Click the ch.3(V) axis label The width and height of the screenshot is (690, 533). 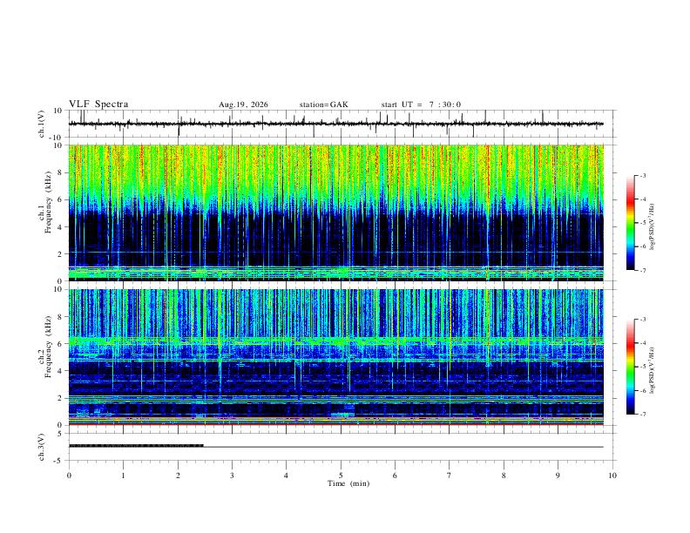coord(42,447)
